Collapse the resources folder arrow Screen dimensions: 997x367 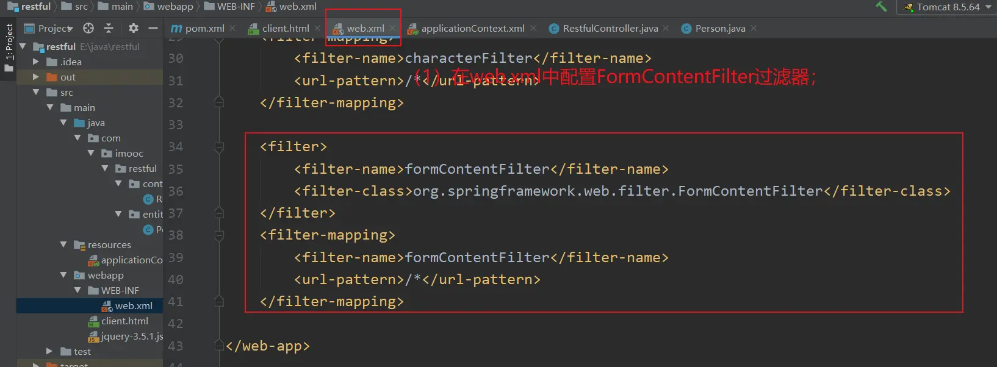pyautogui.click(x=63, y=244)
